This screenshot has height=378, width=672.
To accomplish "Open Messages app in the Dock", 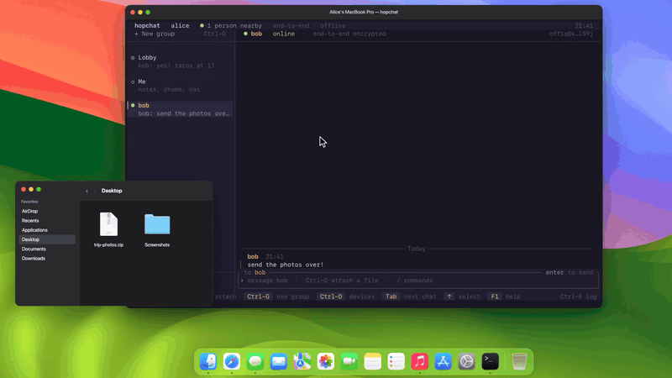I will [x=255, y=361].
